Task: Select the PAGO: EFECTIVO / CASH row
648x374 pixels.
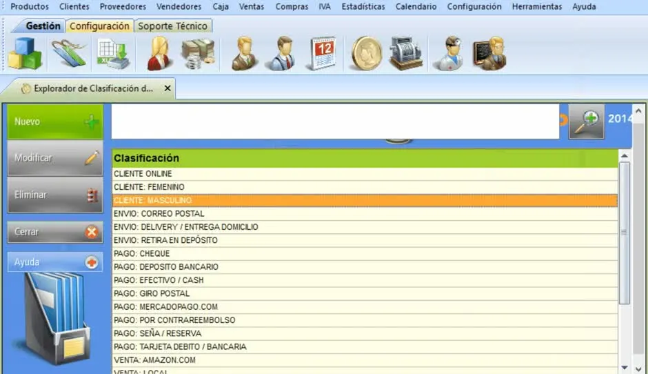Action: pos(365,280)
